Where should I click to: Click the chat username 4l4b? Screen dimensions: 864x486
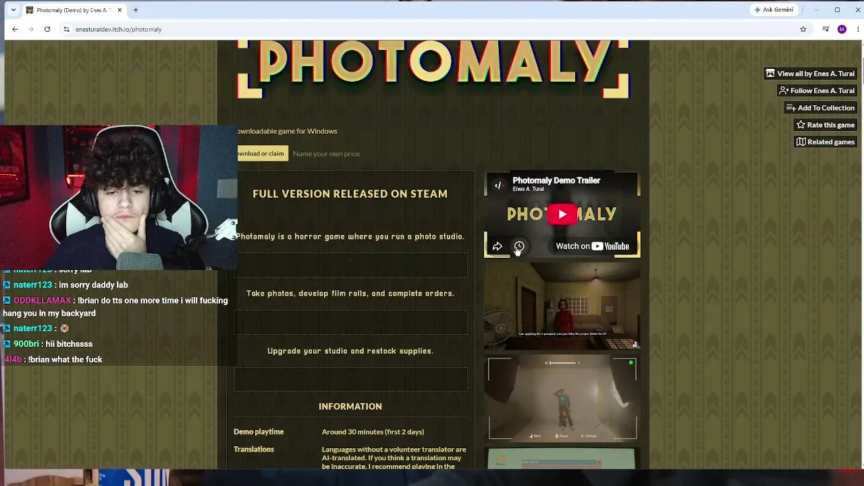pos(13,360)
